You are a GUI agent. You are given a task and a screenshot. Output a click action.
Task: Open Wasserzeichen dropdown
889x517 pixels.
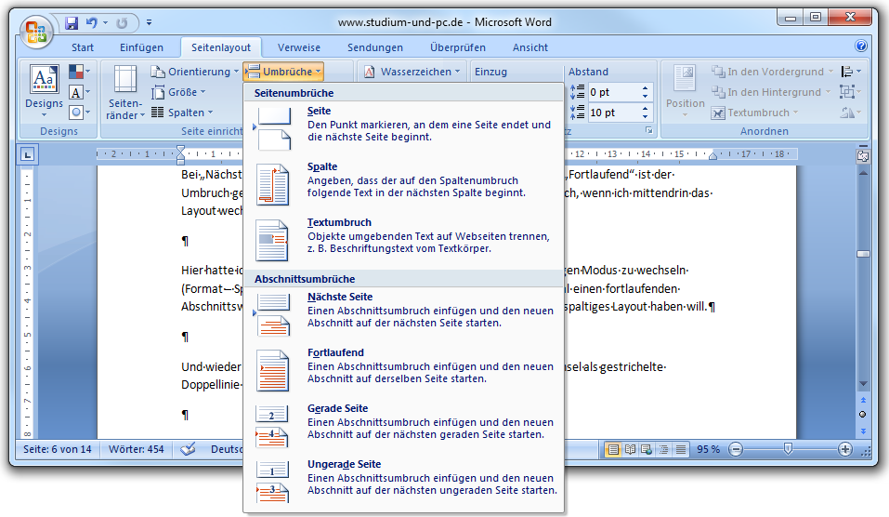point(412,72)
